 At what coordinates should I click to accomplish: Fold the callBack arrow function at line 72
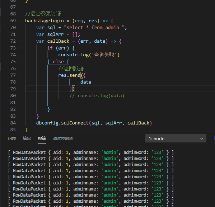pyautogui.click(x=21, y=41)
